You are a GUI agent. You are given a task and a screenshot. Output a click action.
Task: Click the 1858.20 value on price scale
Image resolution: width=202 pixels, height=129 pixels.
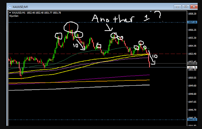click(x=192, y=14)
